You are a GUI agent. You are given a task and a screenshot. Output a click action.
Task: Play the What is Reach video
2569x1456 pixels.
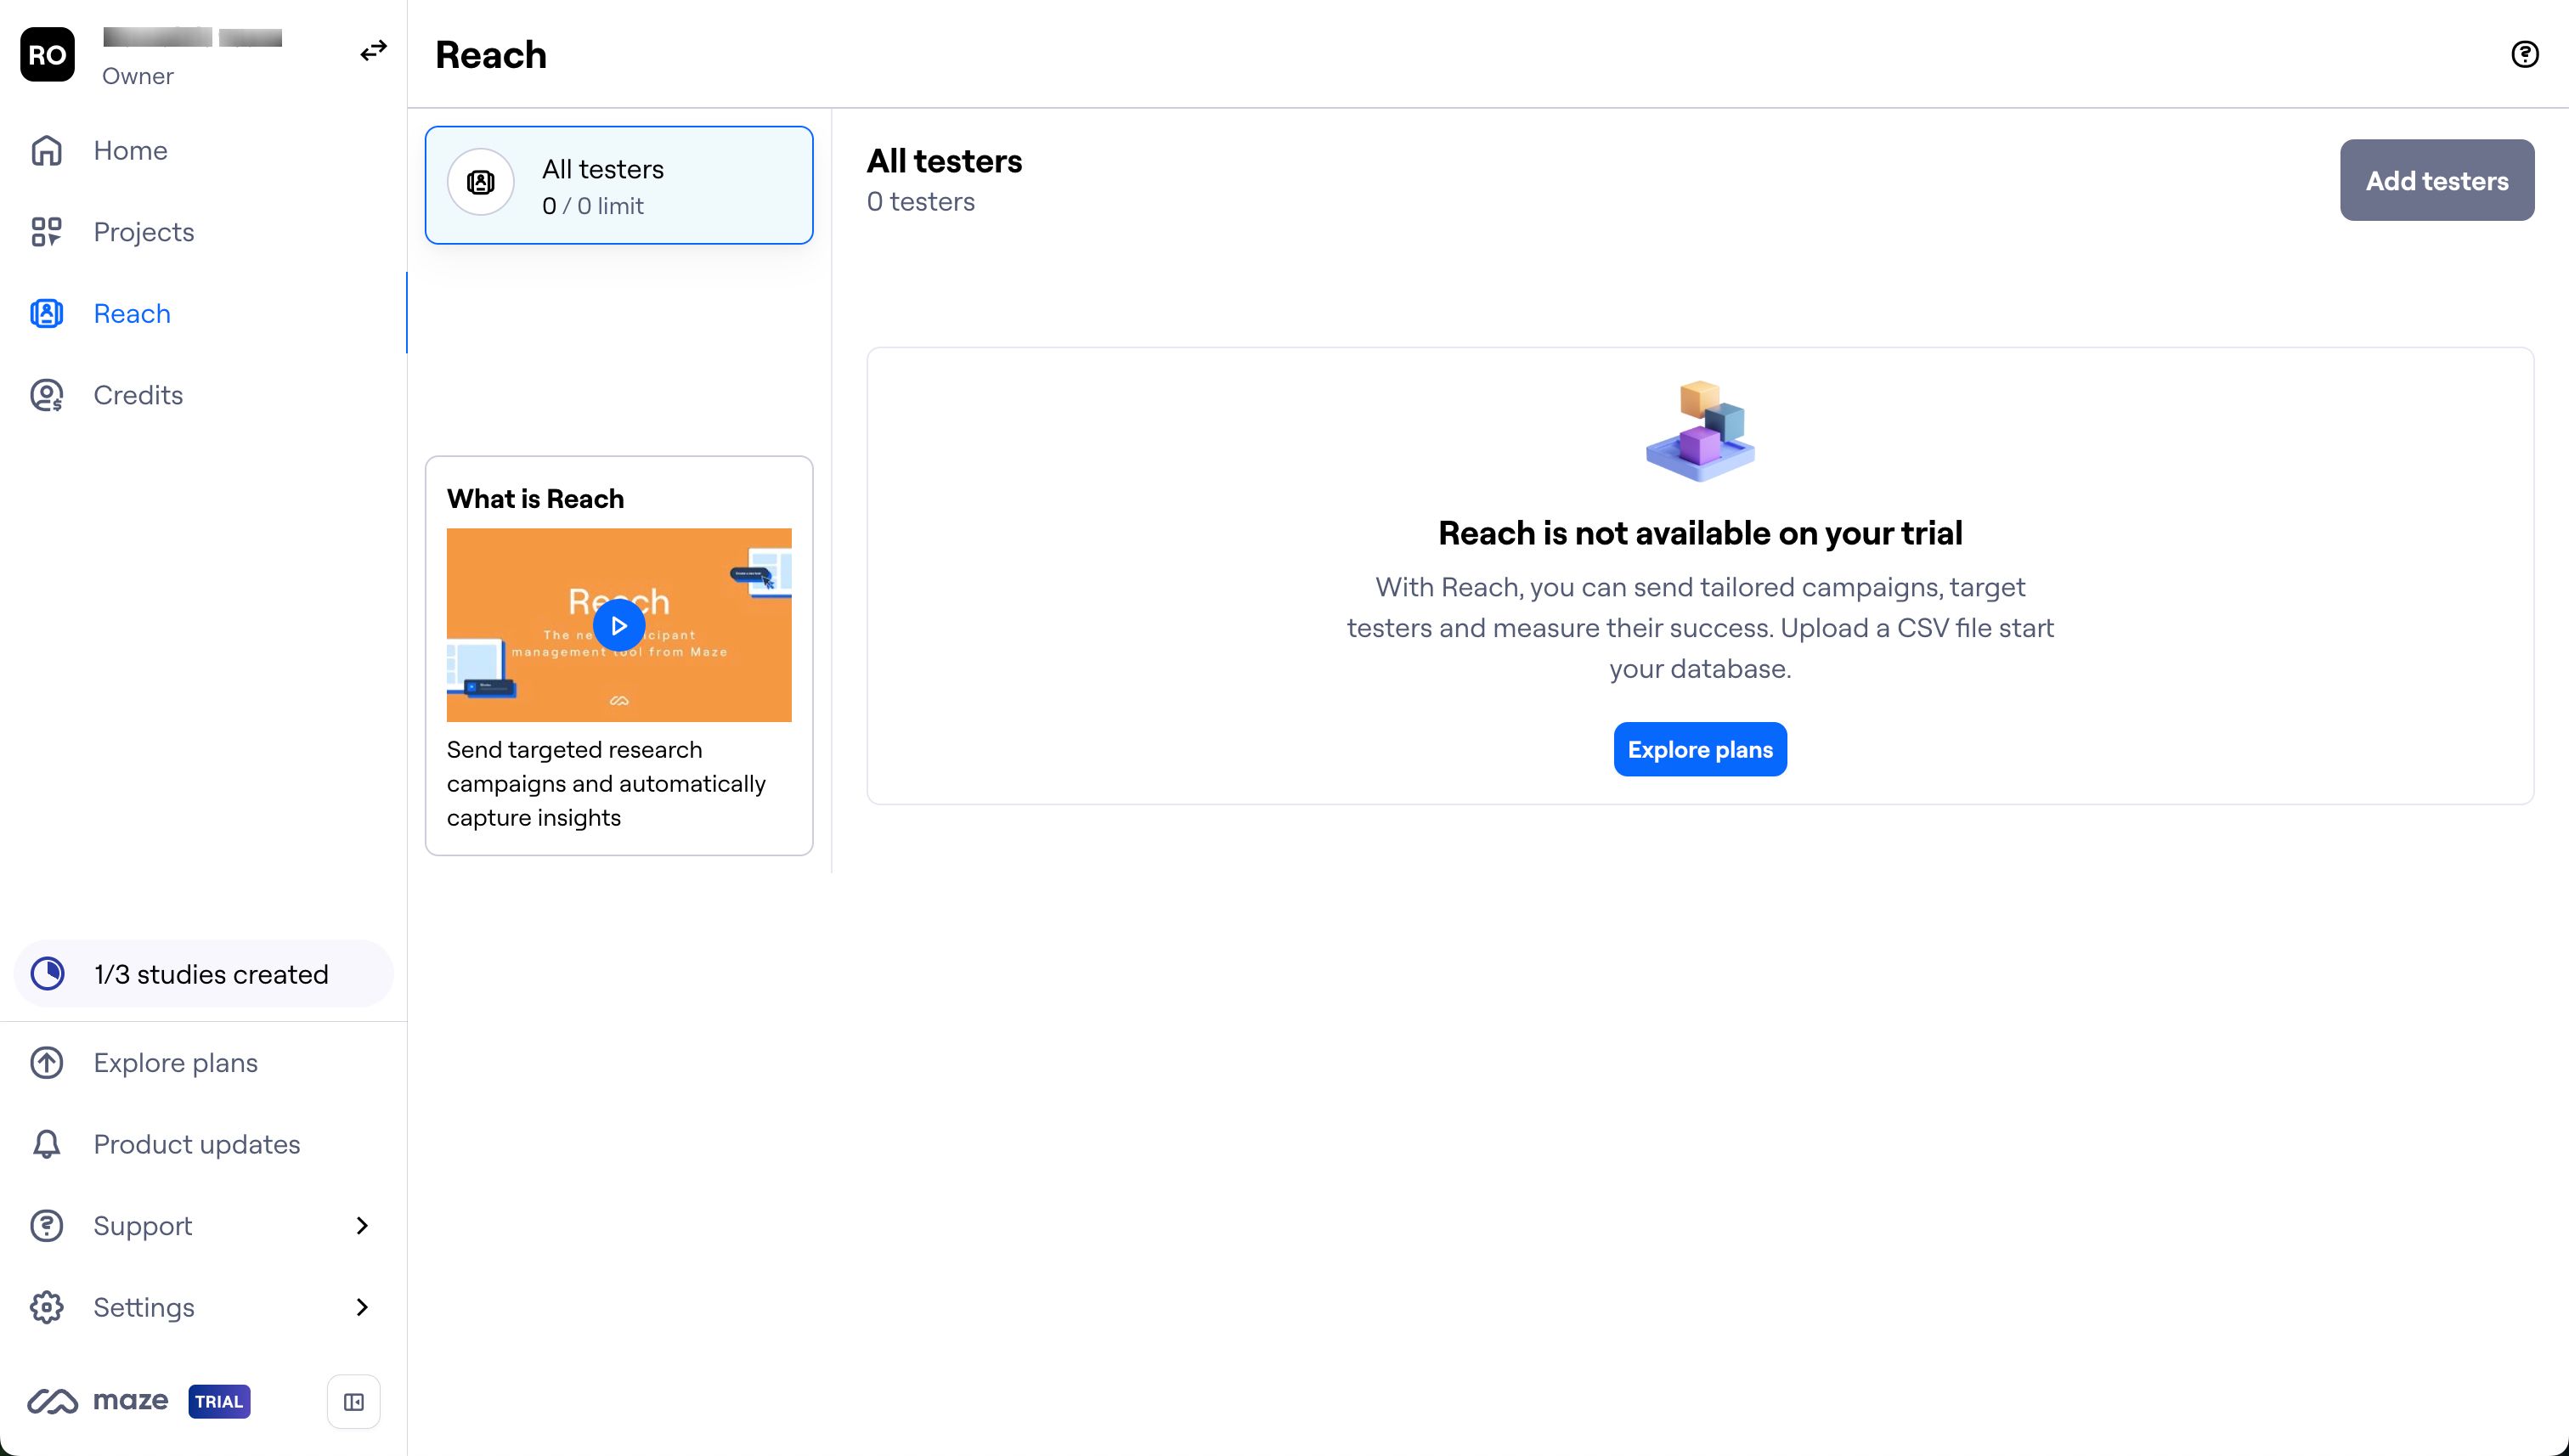tap(619, 625)
